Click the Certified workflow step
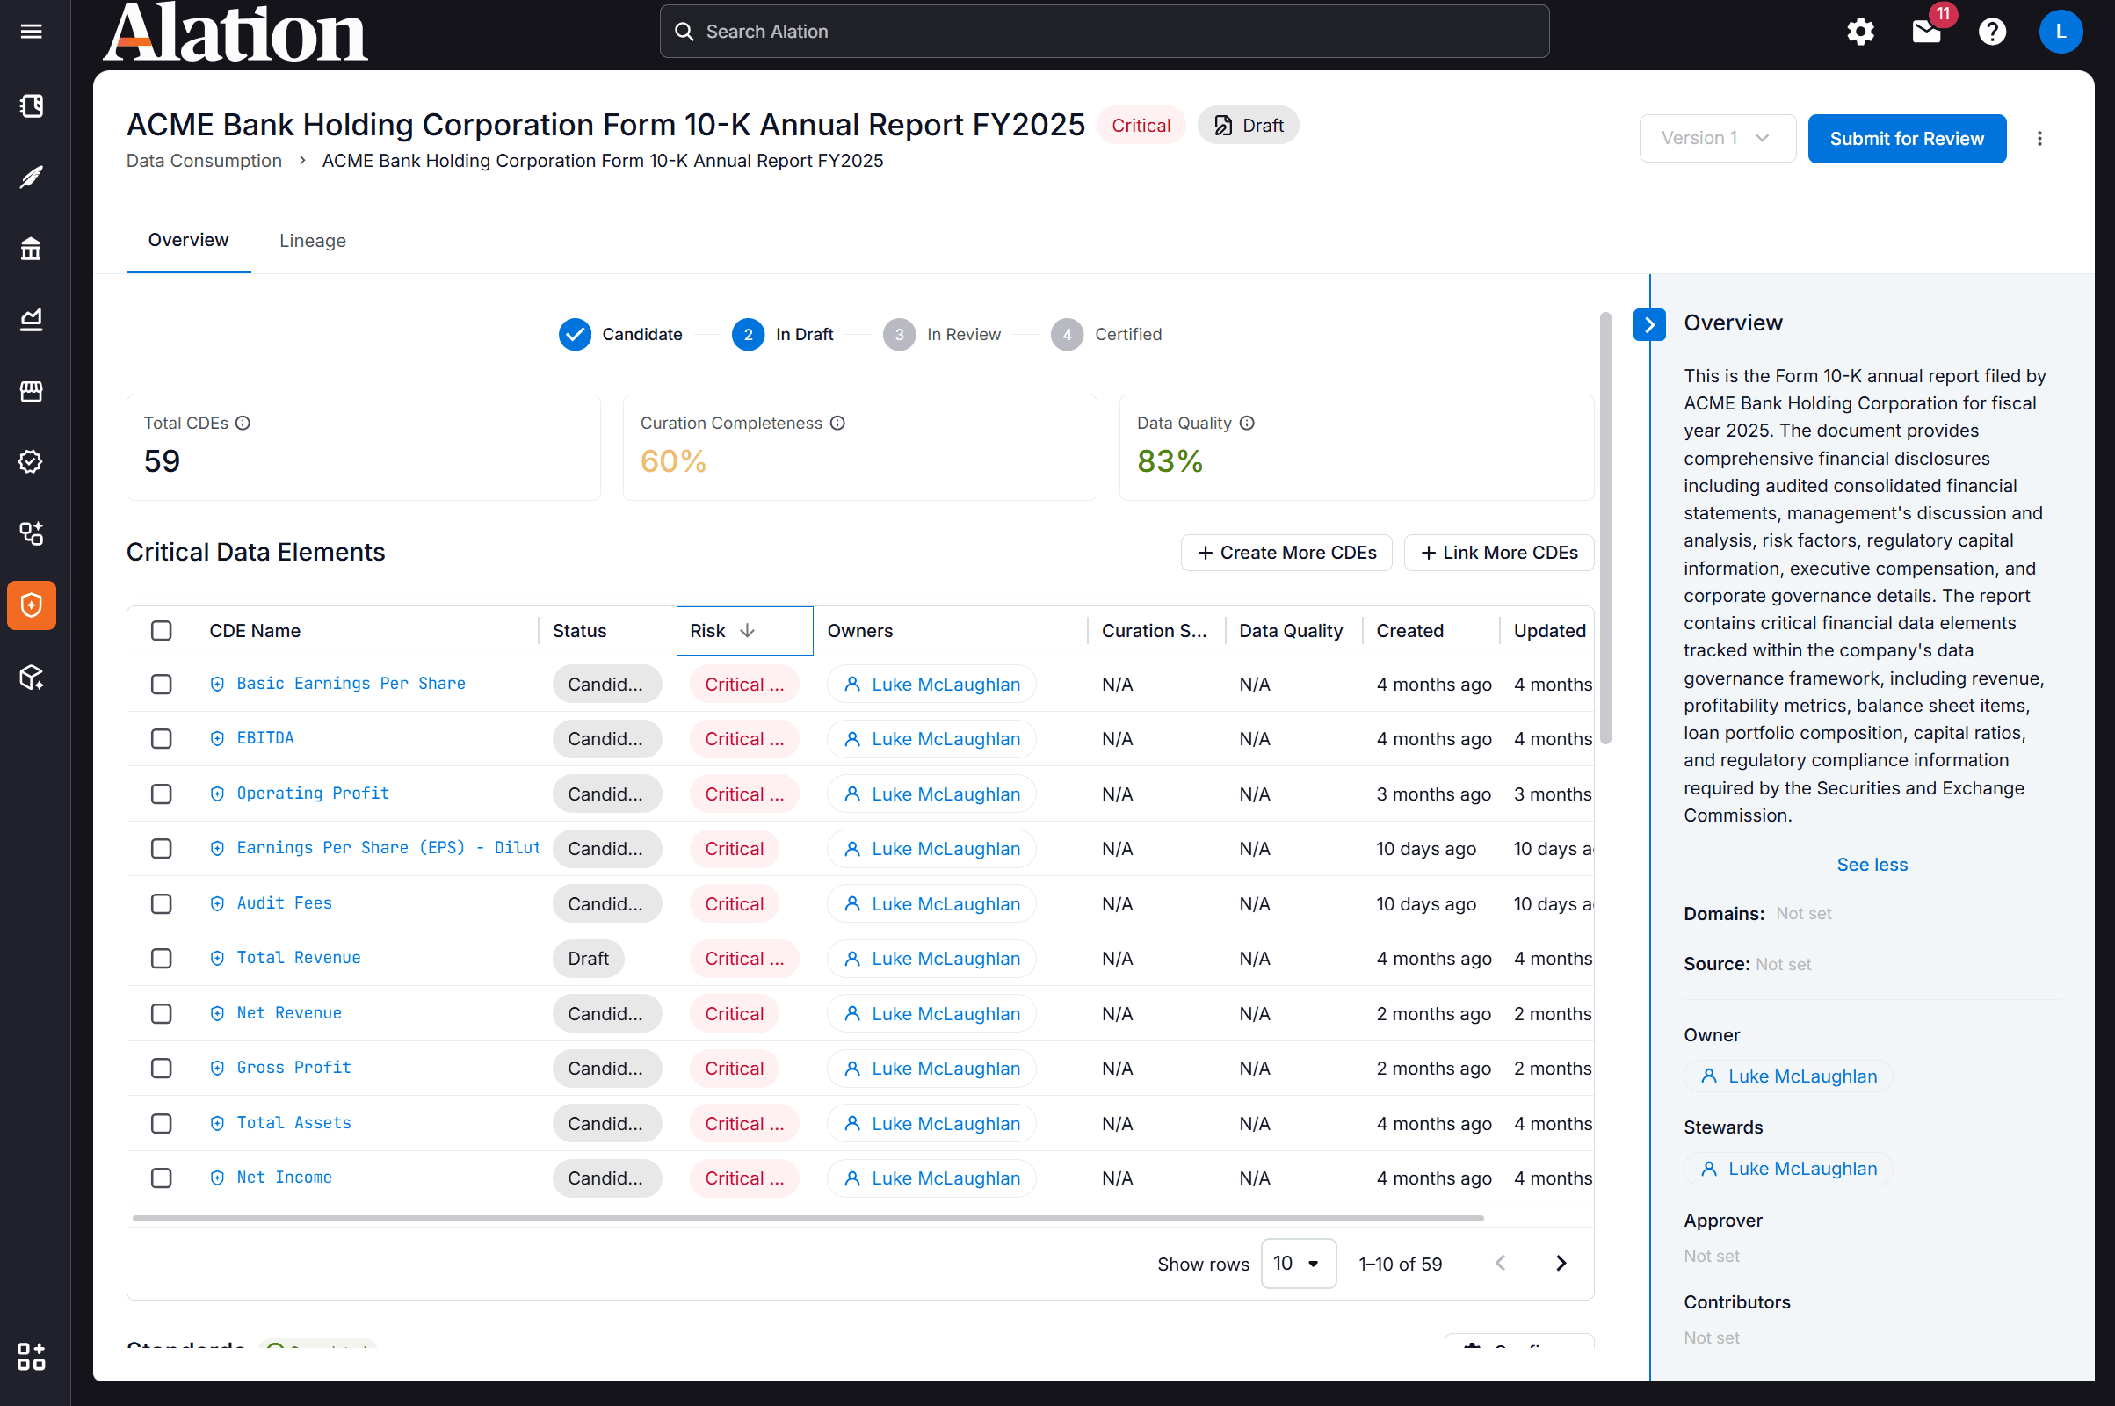The height and width of the screenshot is (1406, 2115). pyautogui.click(x=1107, y=335)
